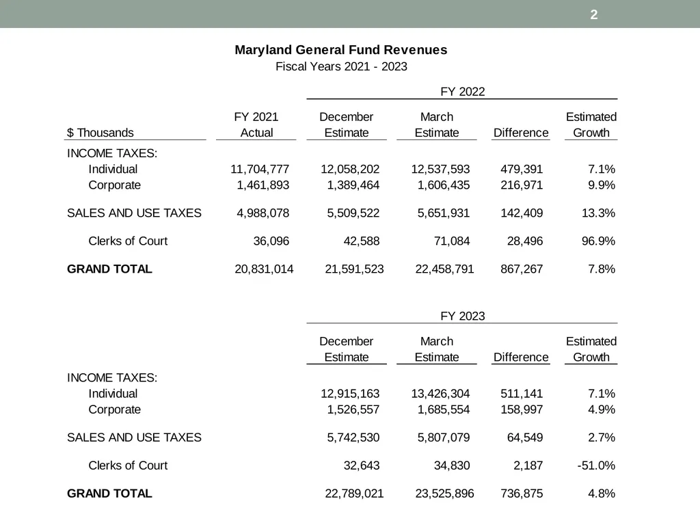Select the difference value 216,971
This screenshot has width=700, height=525.
pyautogui.click(x=522, y=185)
